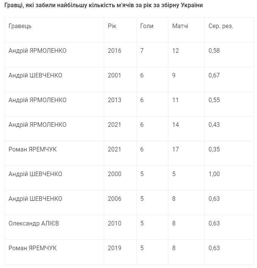Screen dimensions: 257x268
Task: Click the 2006 year cell
Action: tap(115, 199)
